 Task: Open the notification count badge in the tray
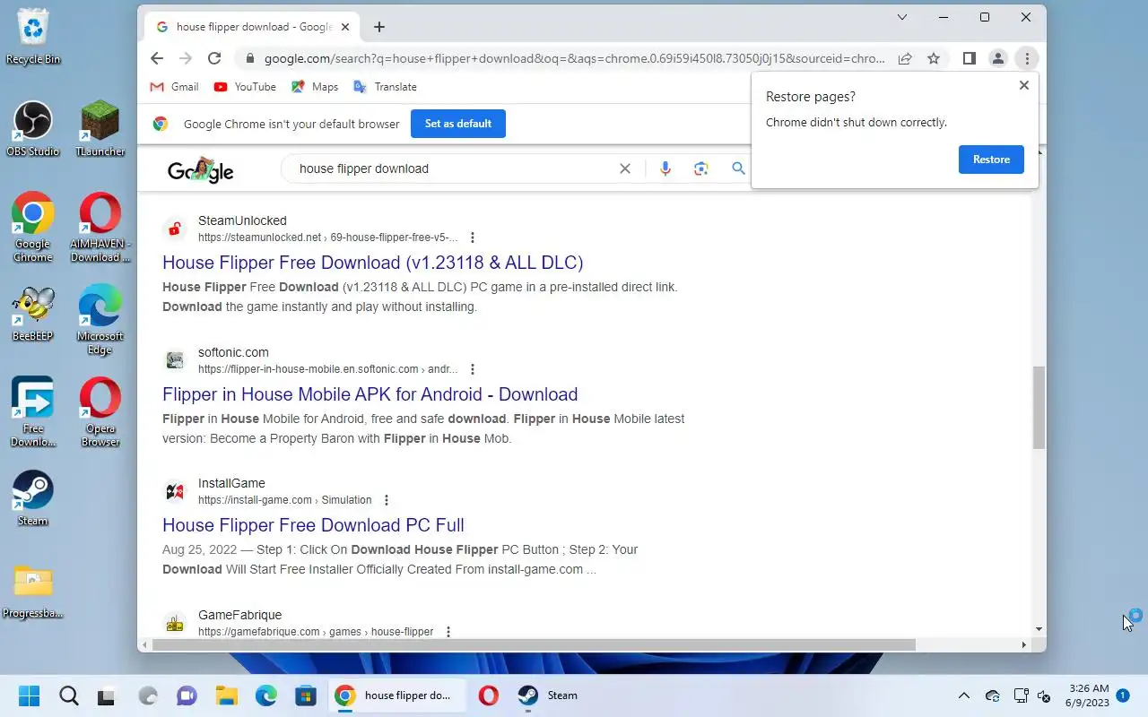pos(1123,695)
